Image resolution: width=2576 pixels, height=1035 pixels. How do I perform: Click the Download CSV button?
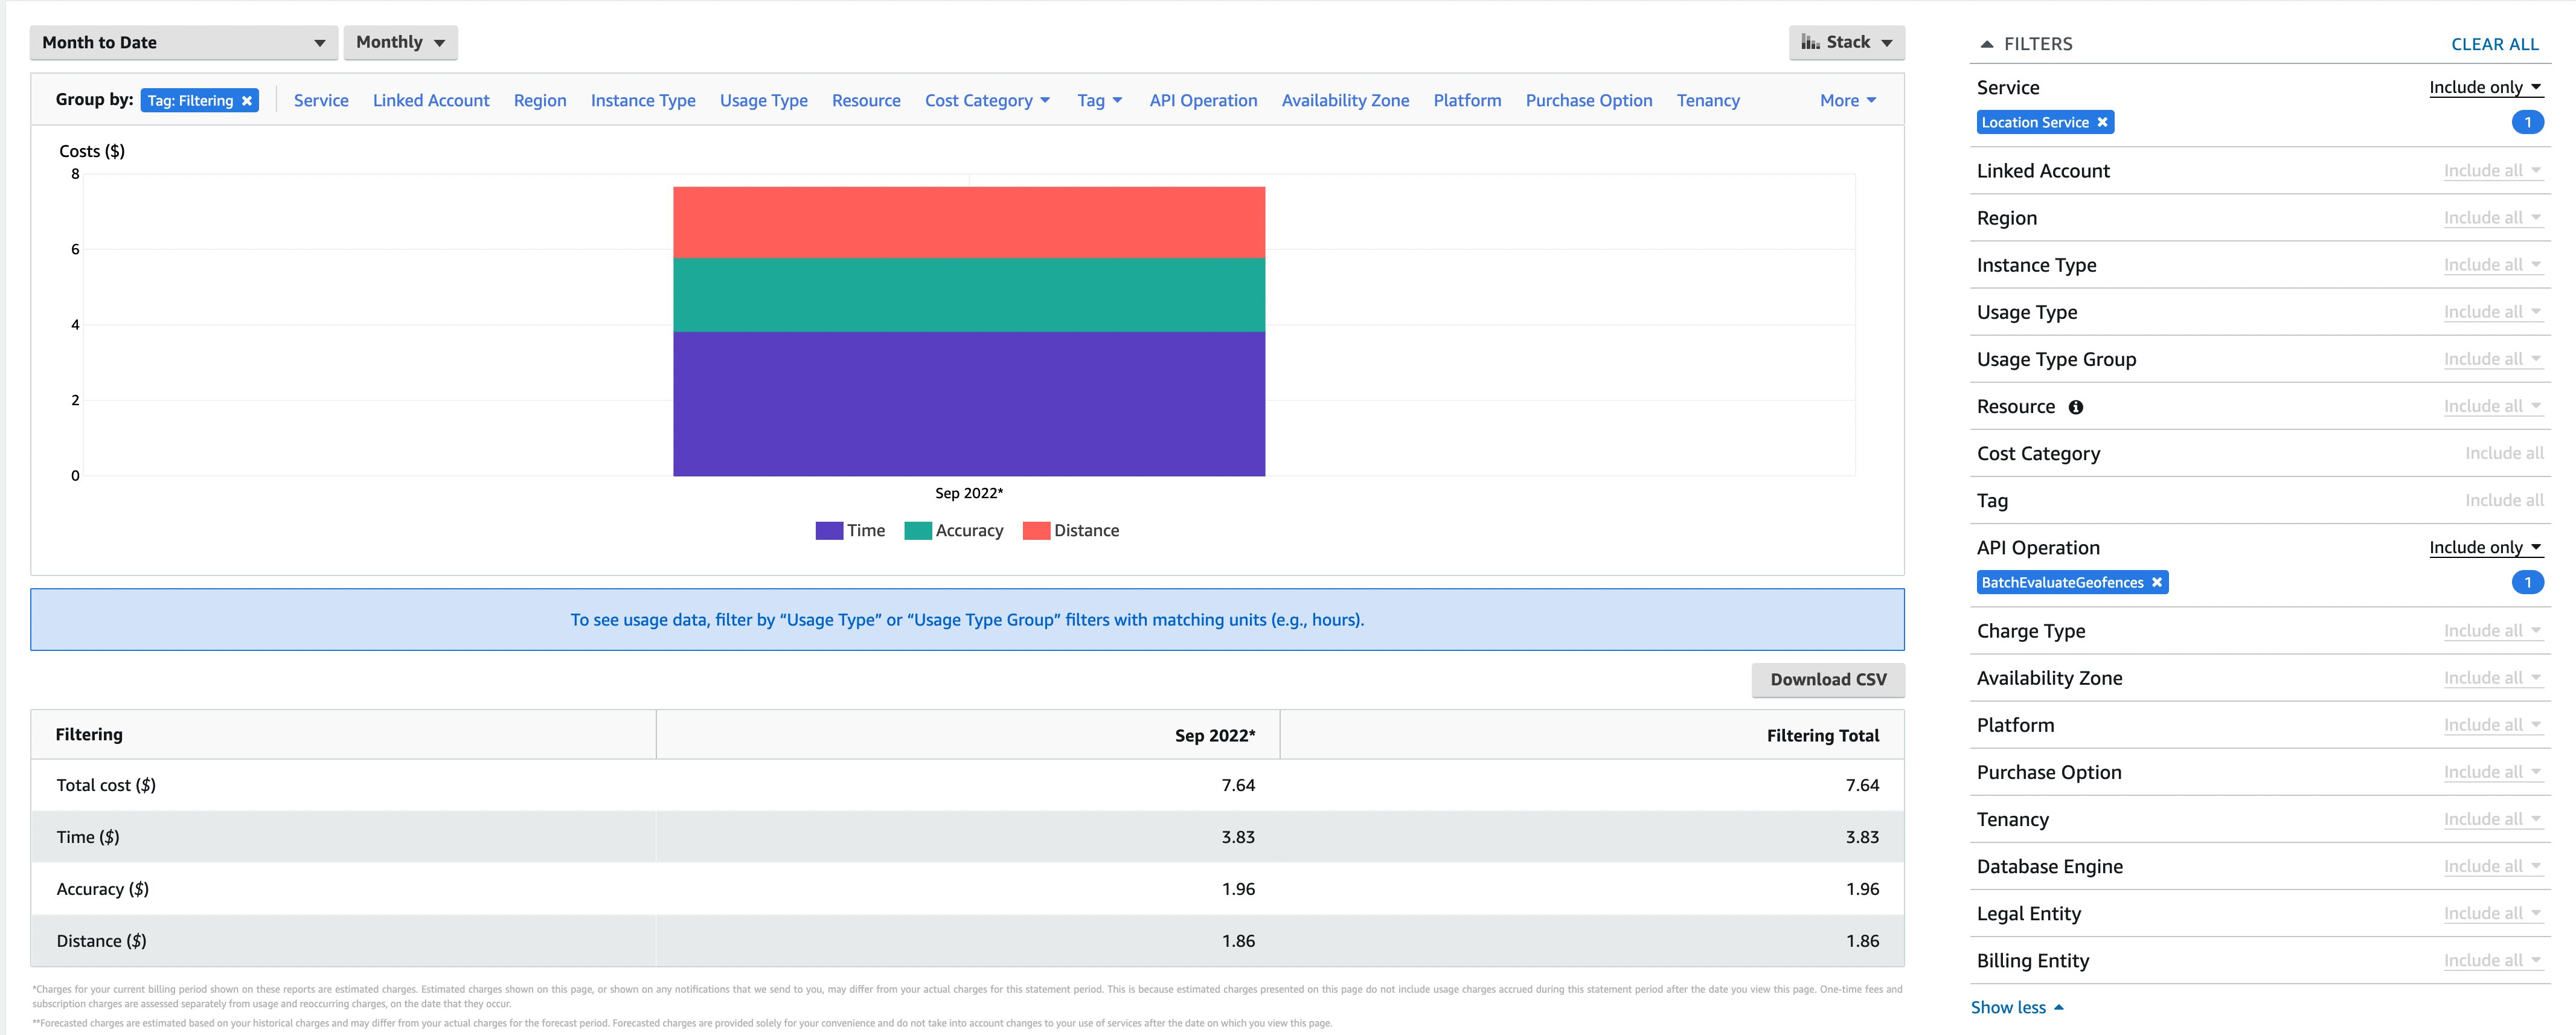click(1828, 679)
